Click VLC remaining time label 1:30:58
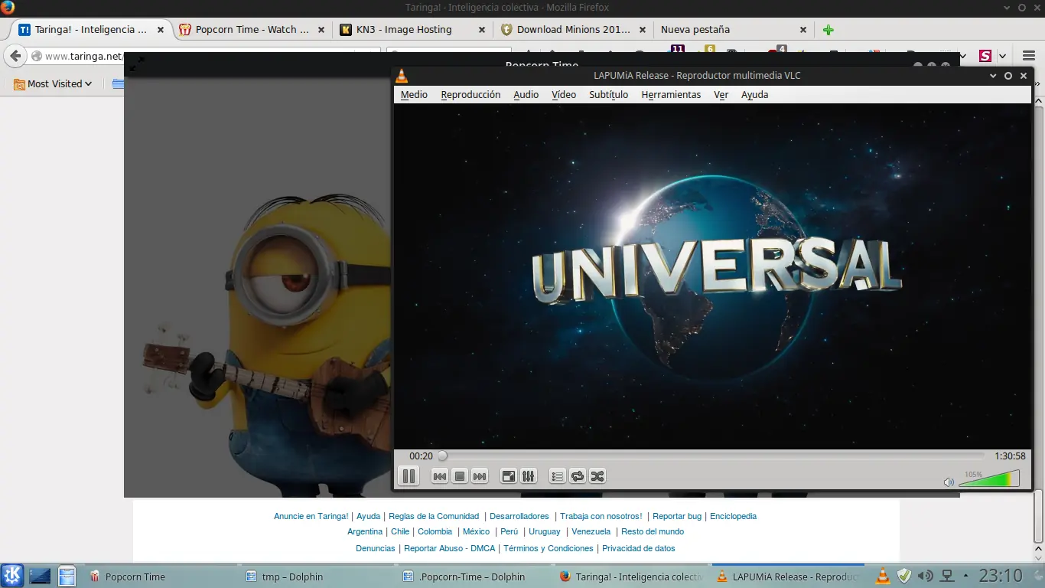 click(x=1010, y=456)
